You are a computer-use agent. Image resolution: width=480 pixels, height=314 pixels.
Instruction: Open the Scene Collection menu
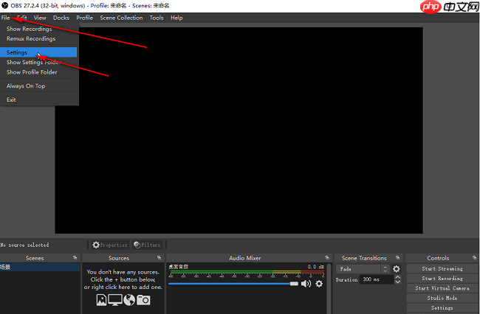coord(121,18)
